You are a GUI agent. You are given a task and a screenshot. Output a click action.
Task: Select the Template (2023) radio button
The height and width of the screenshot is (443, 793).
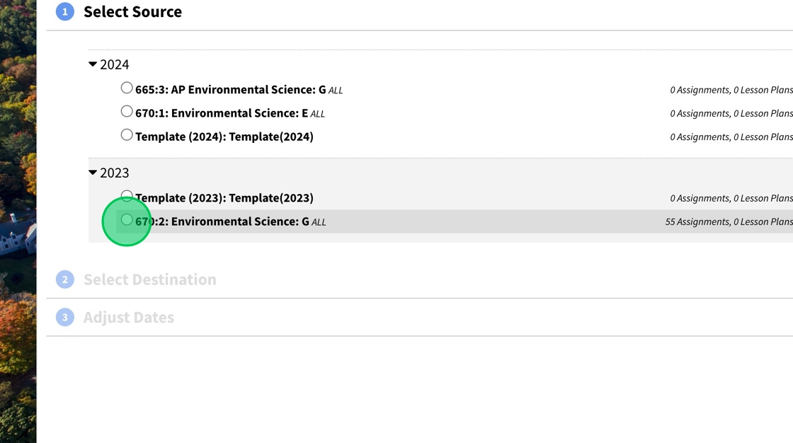pyautogui.click(x=127, y=196)
